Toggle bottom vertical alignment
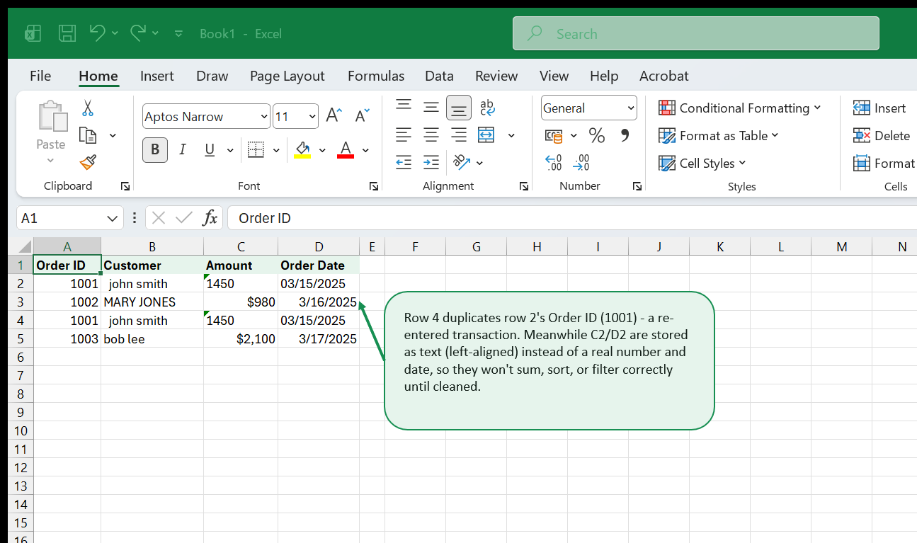 pos(459,108)
